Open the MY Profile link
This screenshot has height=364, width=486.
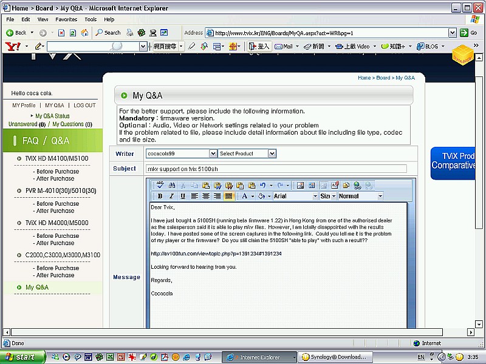[24, 105]
